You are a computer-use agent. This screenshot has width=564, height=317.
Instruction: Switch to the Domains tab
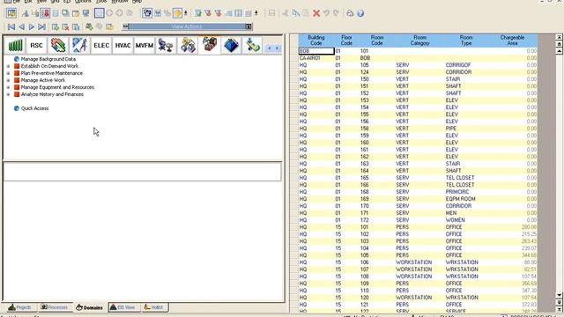tap(90, 307)
